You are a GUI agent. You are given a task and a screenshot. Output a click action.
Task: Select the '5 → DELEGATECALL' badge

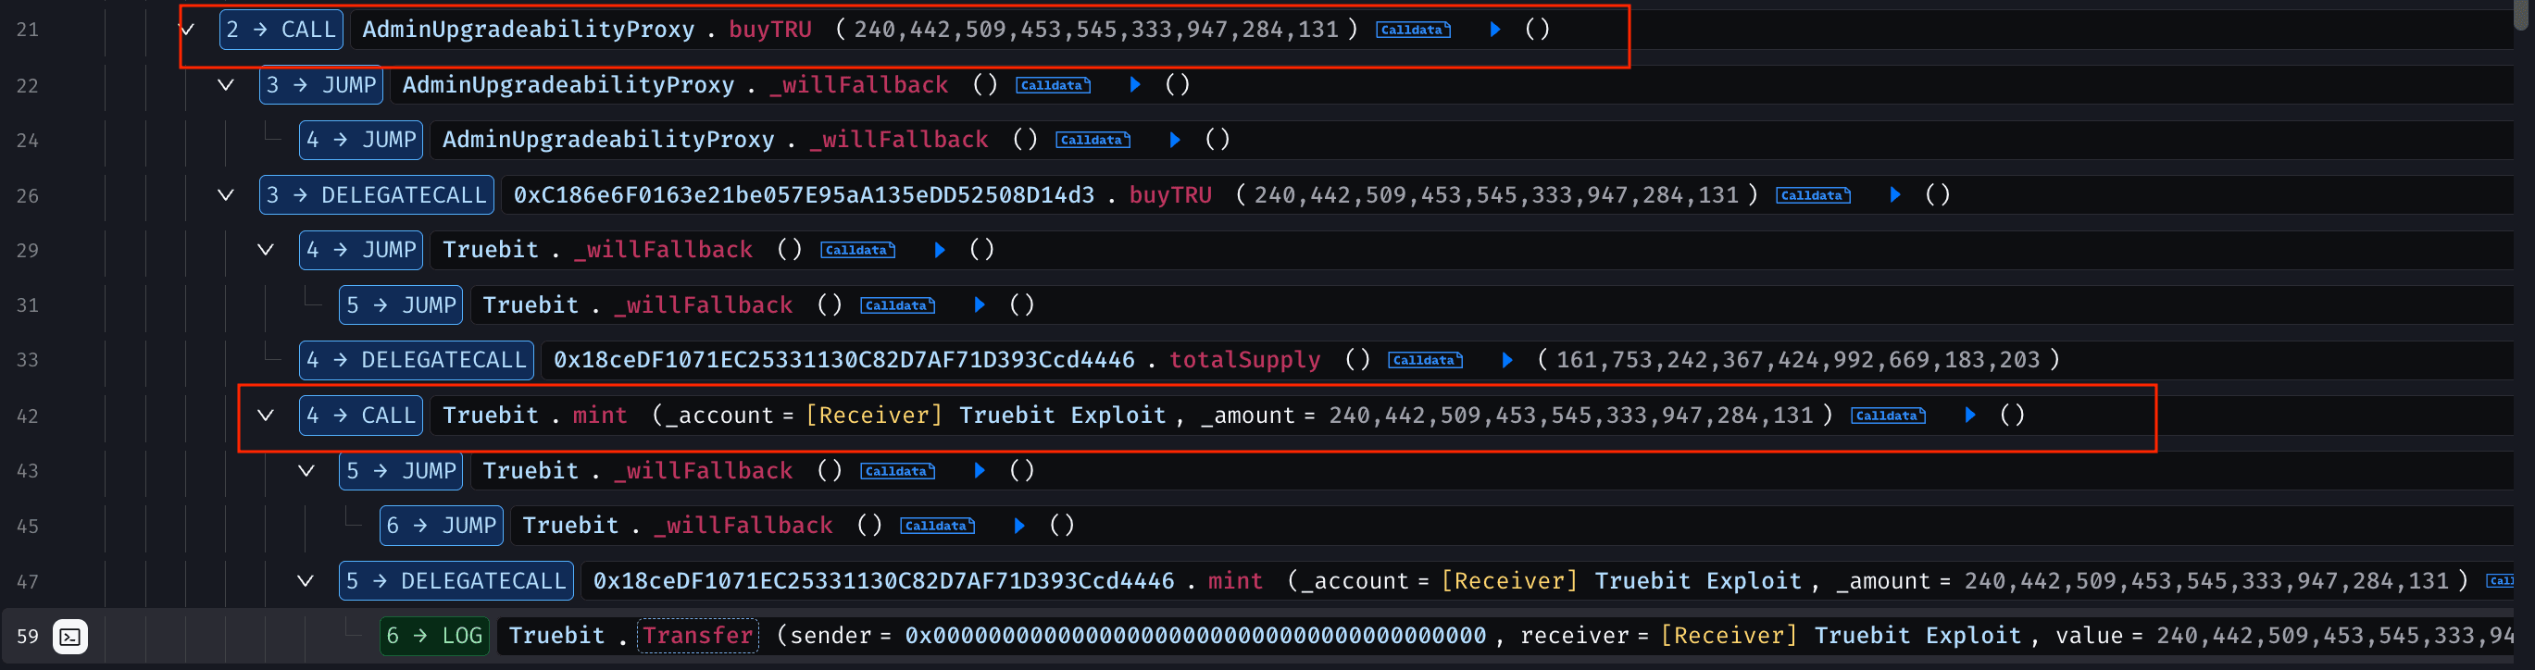pos(456,580)
